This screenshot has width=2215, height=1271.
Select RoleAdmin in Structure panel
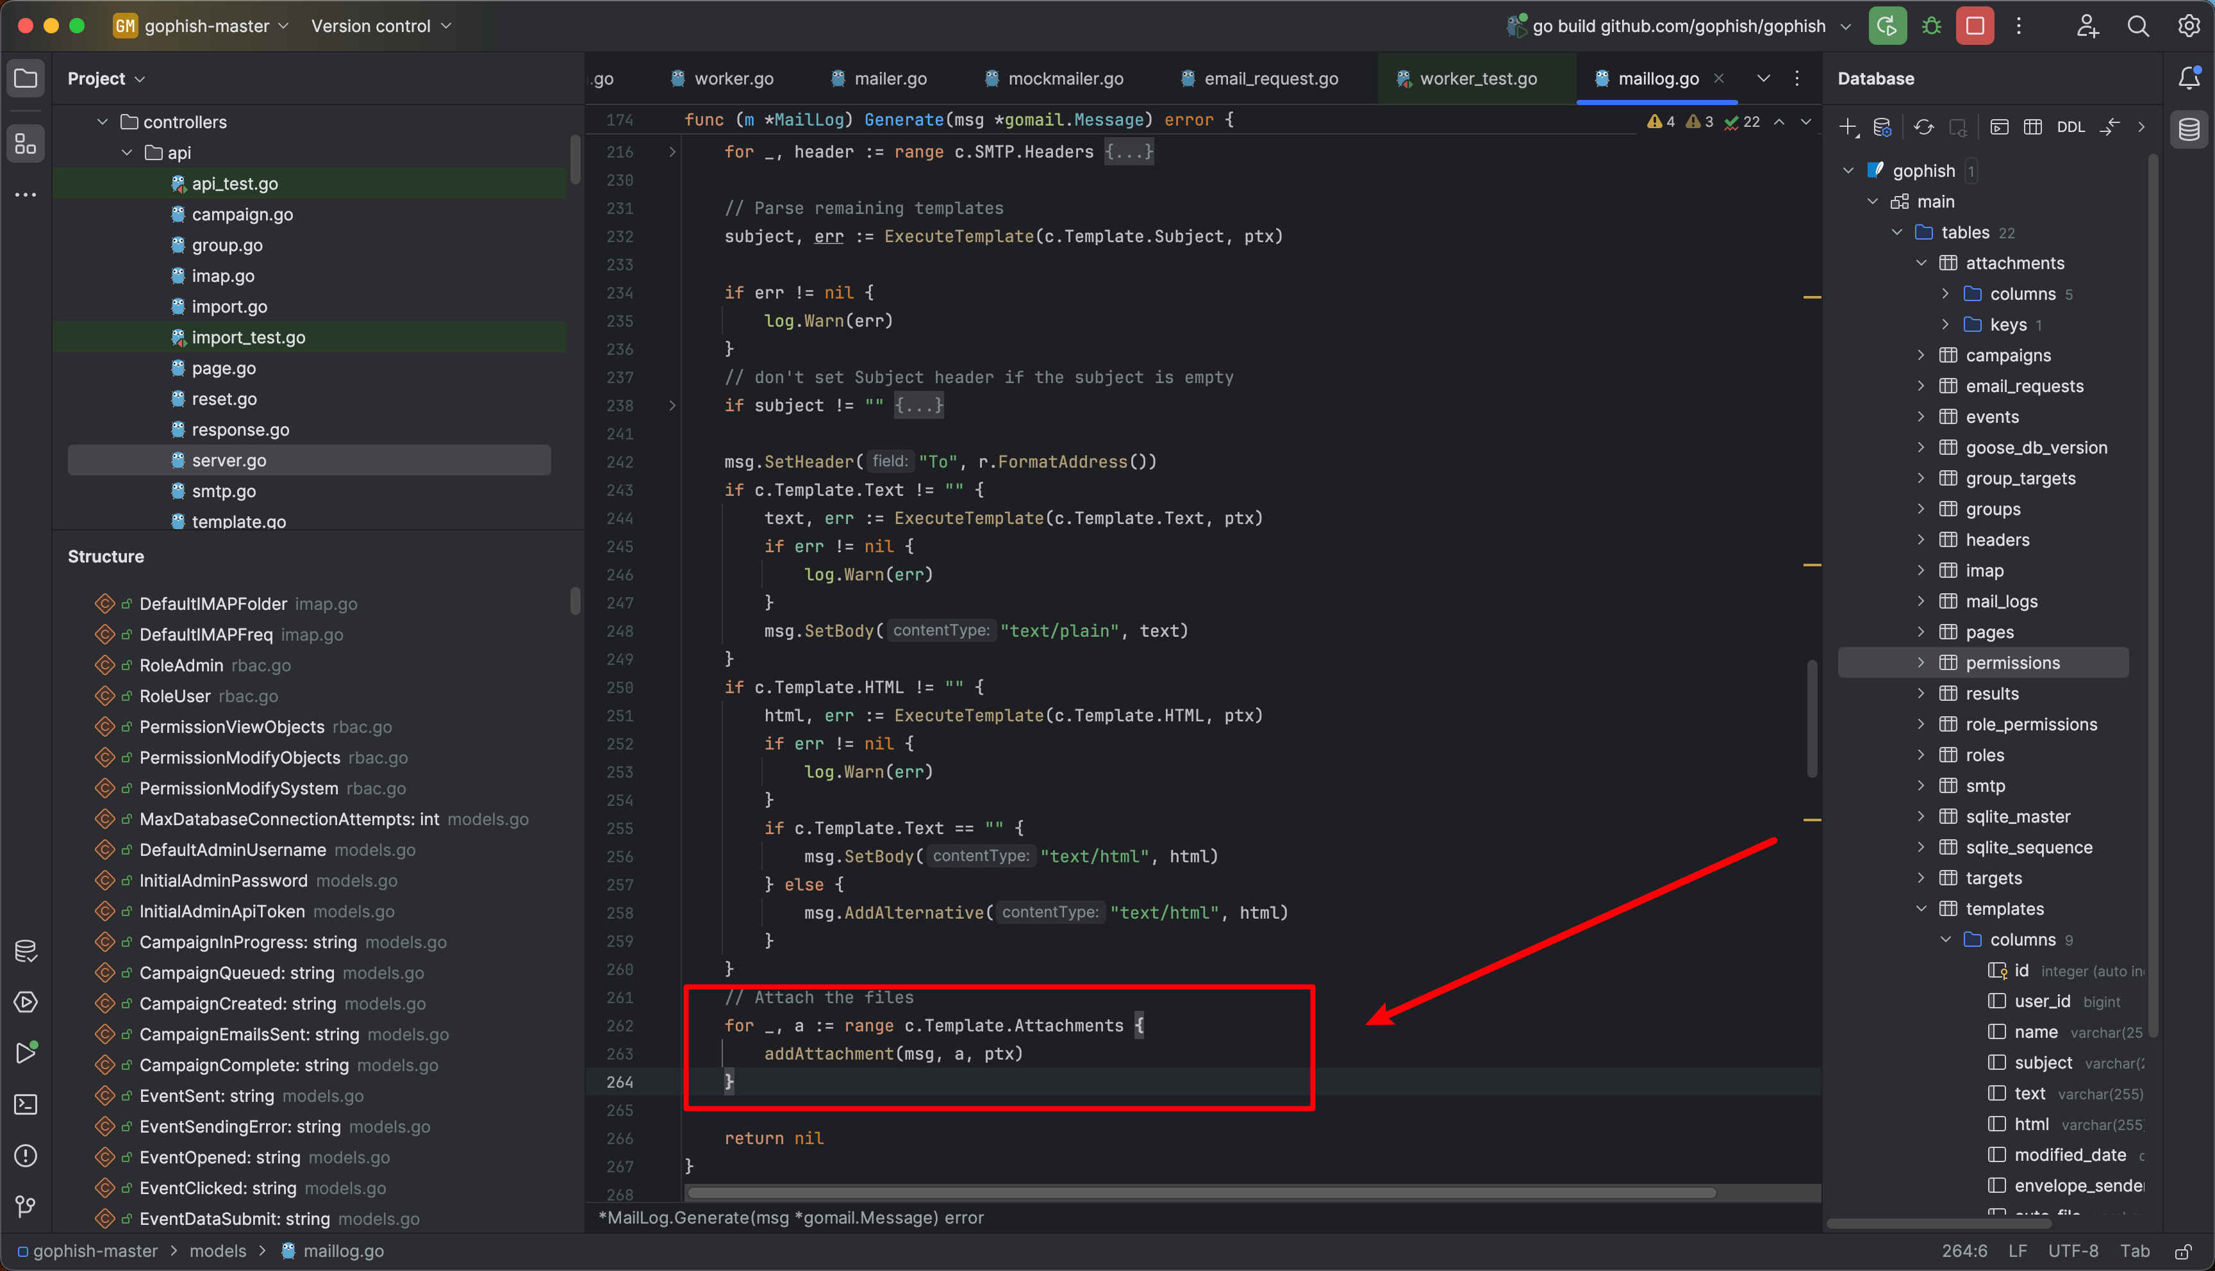pyautogui.click(x=181, y=665)
